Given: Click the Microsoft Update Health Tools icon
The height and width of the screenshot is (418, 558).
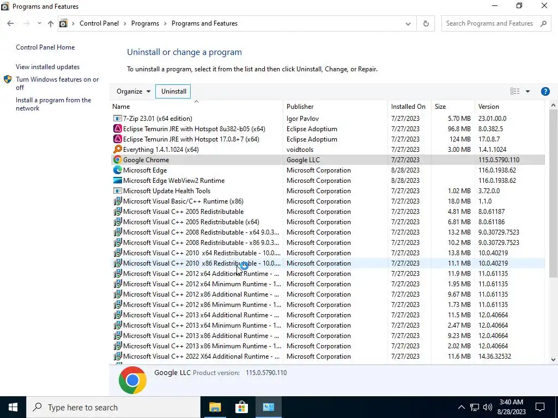Looking at the screenshot, I should (117, 190).
